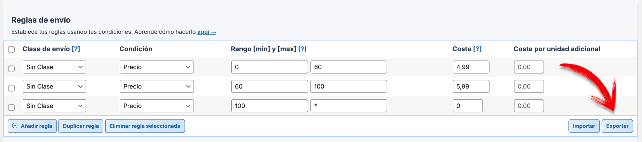This screenshot has width=642, height=142.
Task: Export rules with the Exportar button
Action: coord(617,126)
